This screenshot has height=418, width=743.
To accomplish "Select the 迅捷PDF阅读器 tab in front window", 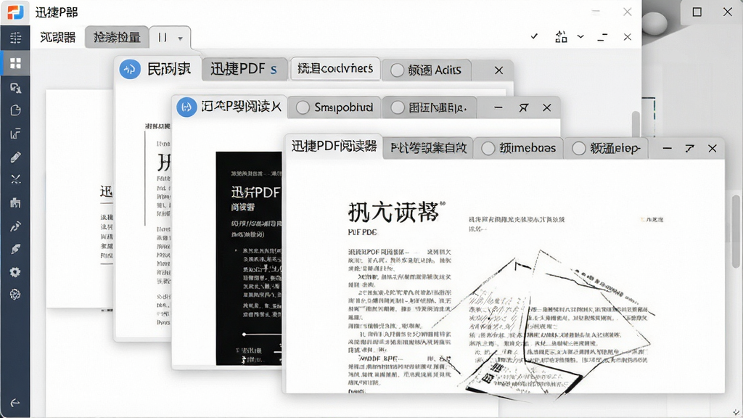I will 334,147.
